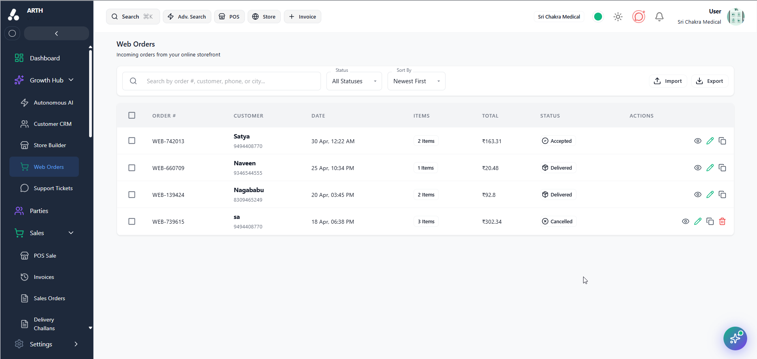Viewport: 757px width, 359px height.
Task: Copy Nagababu's order WEB-139424
Action: (x=722, y=194)
